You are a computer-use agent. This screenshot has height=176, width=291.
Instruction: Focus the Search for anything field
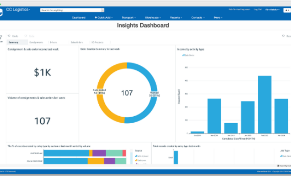(71, 10)
